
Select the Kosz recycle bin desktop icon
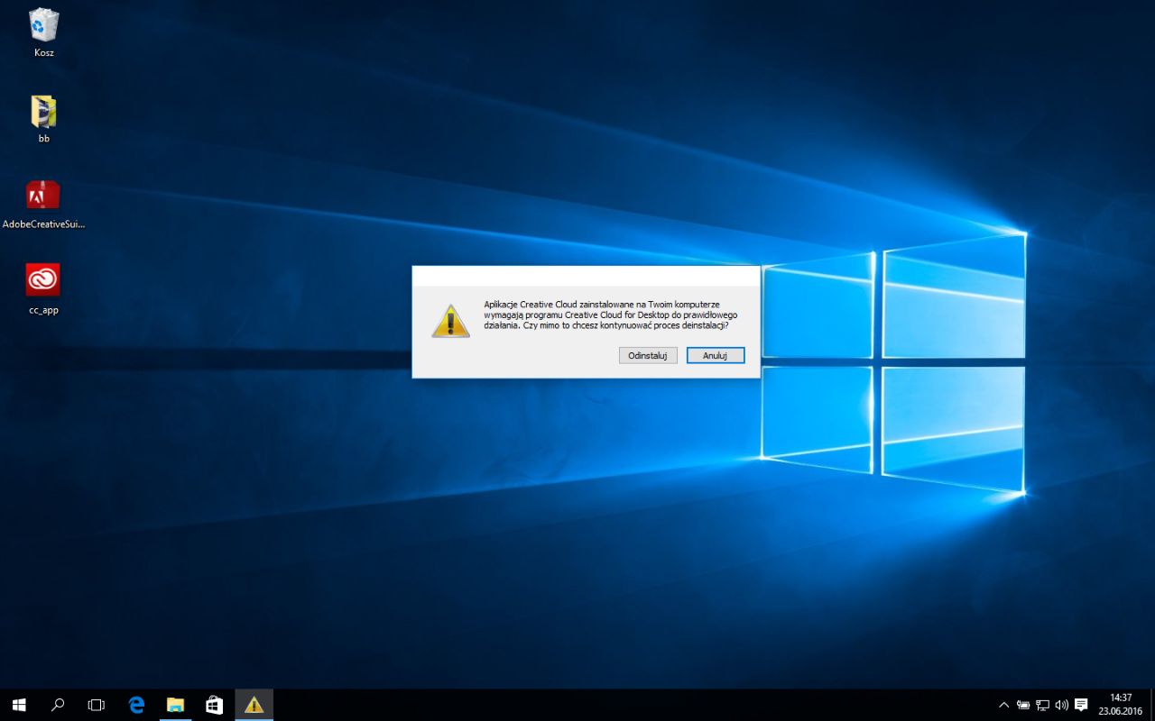pyautogui.click(x=43, y=33)
